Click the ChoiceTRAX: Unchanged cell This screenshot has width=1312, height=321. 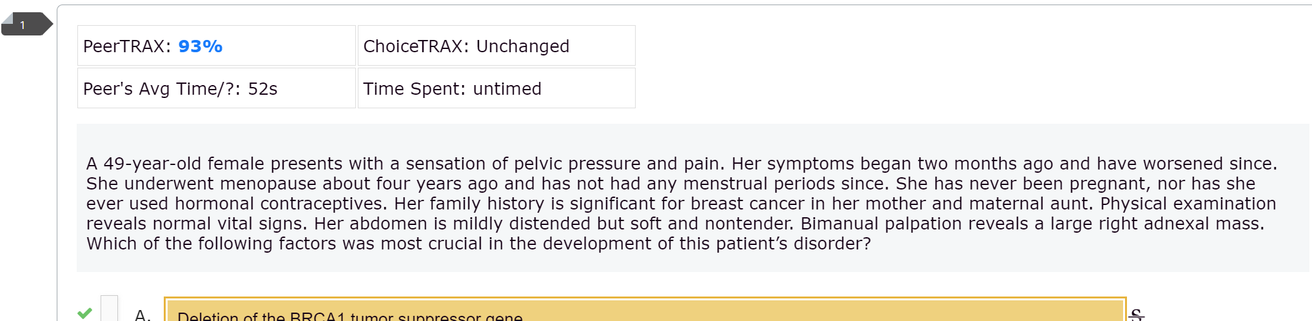coord(496,46)
